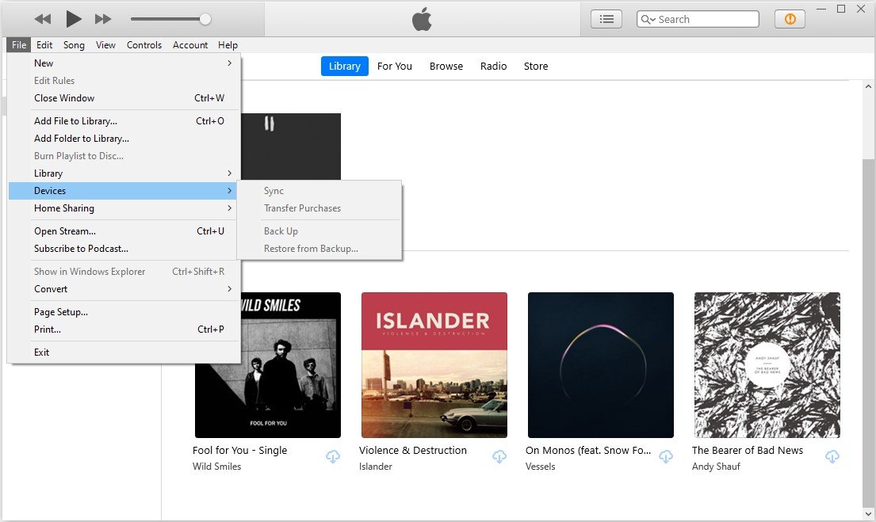The height and width of the screenshot is (522, 876).
Task: Switch to the Store tab
Action: pyautogui.click(x=536, y=66)
